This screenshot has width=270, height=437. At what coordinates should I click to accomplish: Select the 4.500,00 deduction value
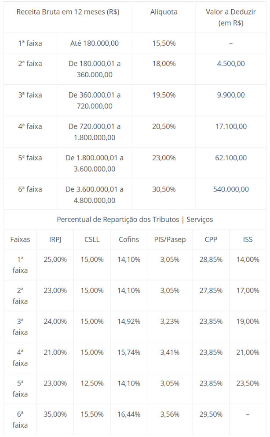[231, 64]
